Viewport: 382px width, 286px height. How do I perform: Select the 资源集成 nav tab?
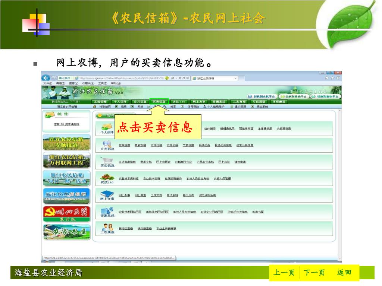click(x=219, y=102)
